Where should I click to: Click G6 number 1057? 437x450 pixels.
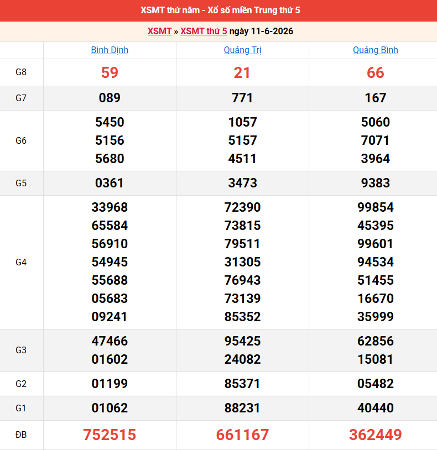click(x=243, y=122)
